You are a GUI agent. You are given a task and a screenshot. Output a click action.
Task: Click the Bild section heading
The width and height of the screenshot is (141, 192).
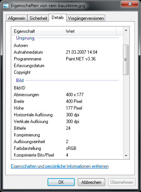click(x=20, y=81)
